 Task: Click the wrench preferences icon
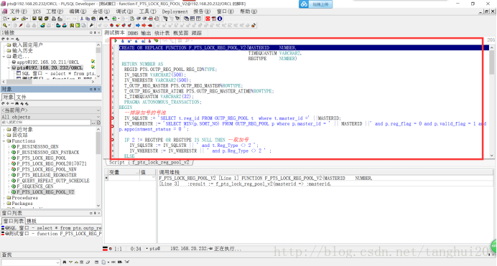91,25
